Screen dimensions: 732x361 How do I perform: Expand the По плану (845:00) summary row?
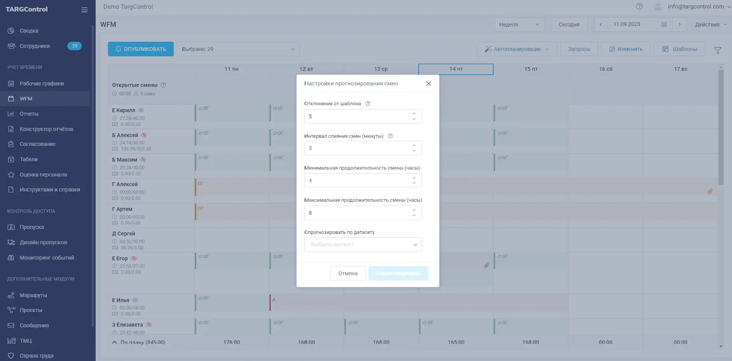pyautogui.click(x=114, y=342)
